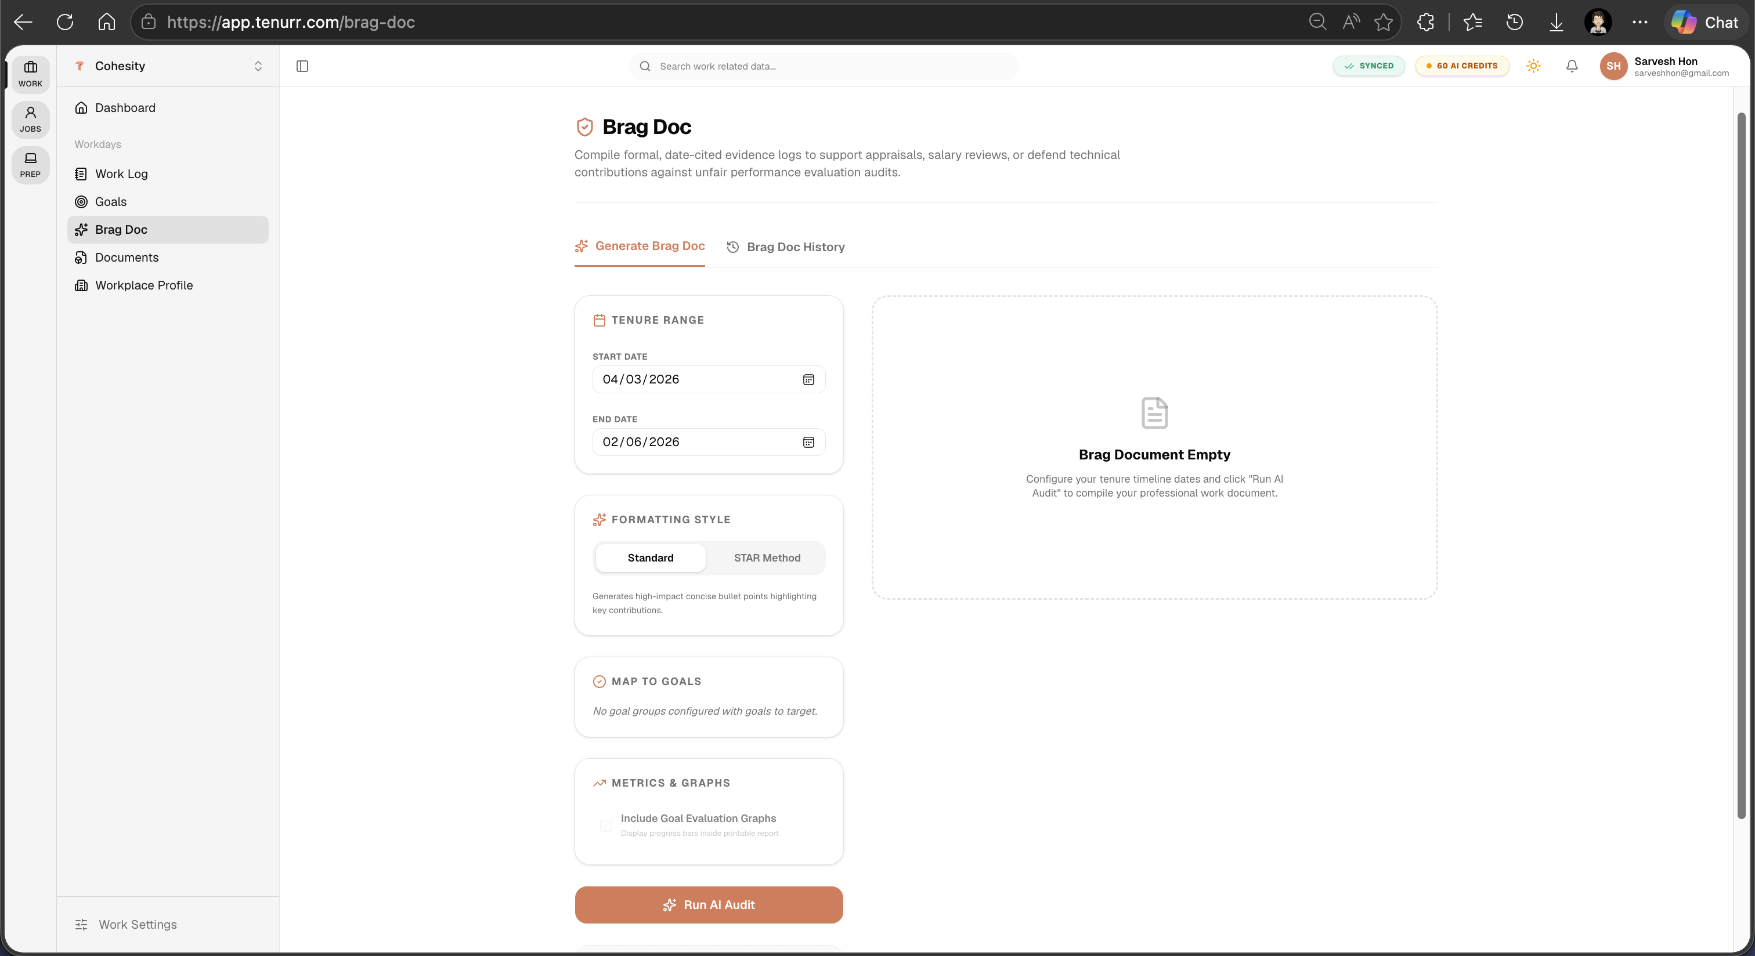Open Workplace Profile from sidebar
Image resolution: width=1755 pixels, height=956 pixels.
168,285
